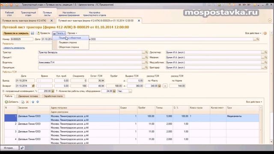Click the Выезд date field

click(x=25, y=81)
